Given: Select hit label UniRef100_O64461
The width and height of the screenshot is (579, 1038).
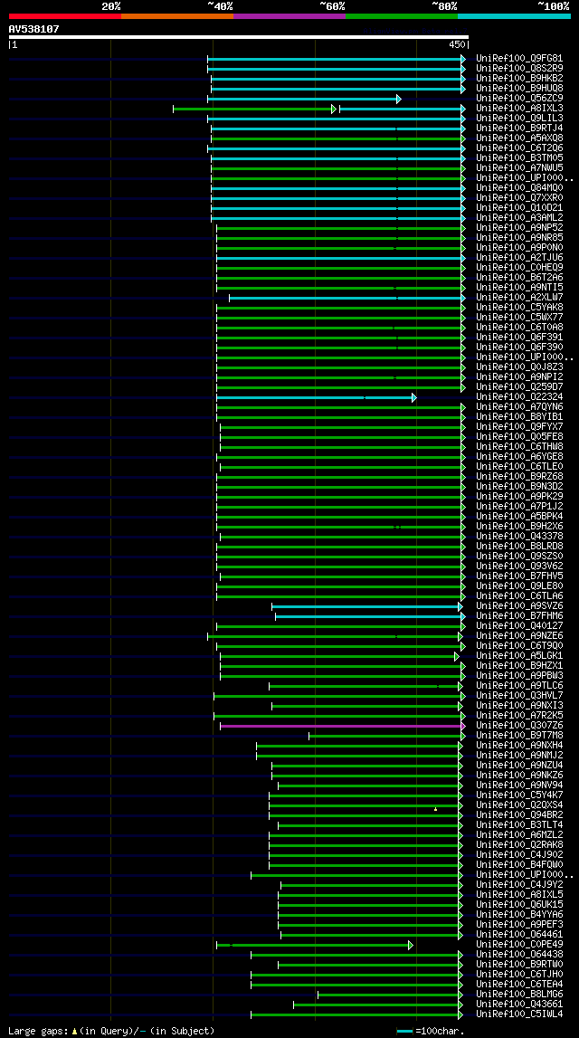Looking at the screenshot, I should (x=519, y=936).
